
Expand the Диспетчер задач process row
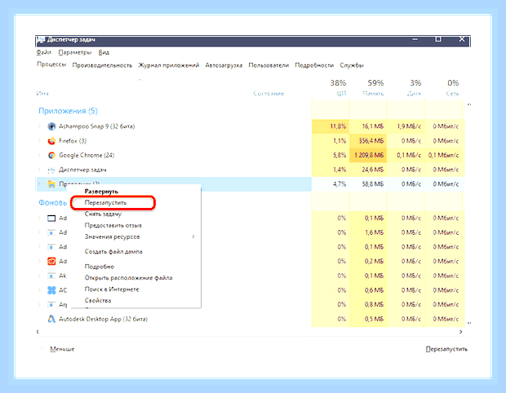[39, 170]
